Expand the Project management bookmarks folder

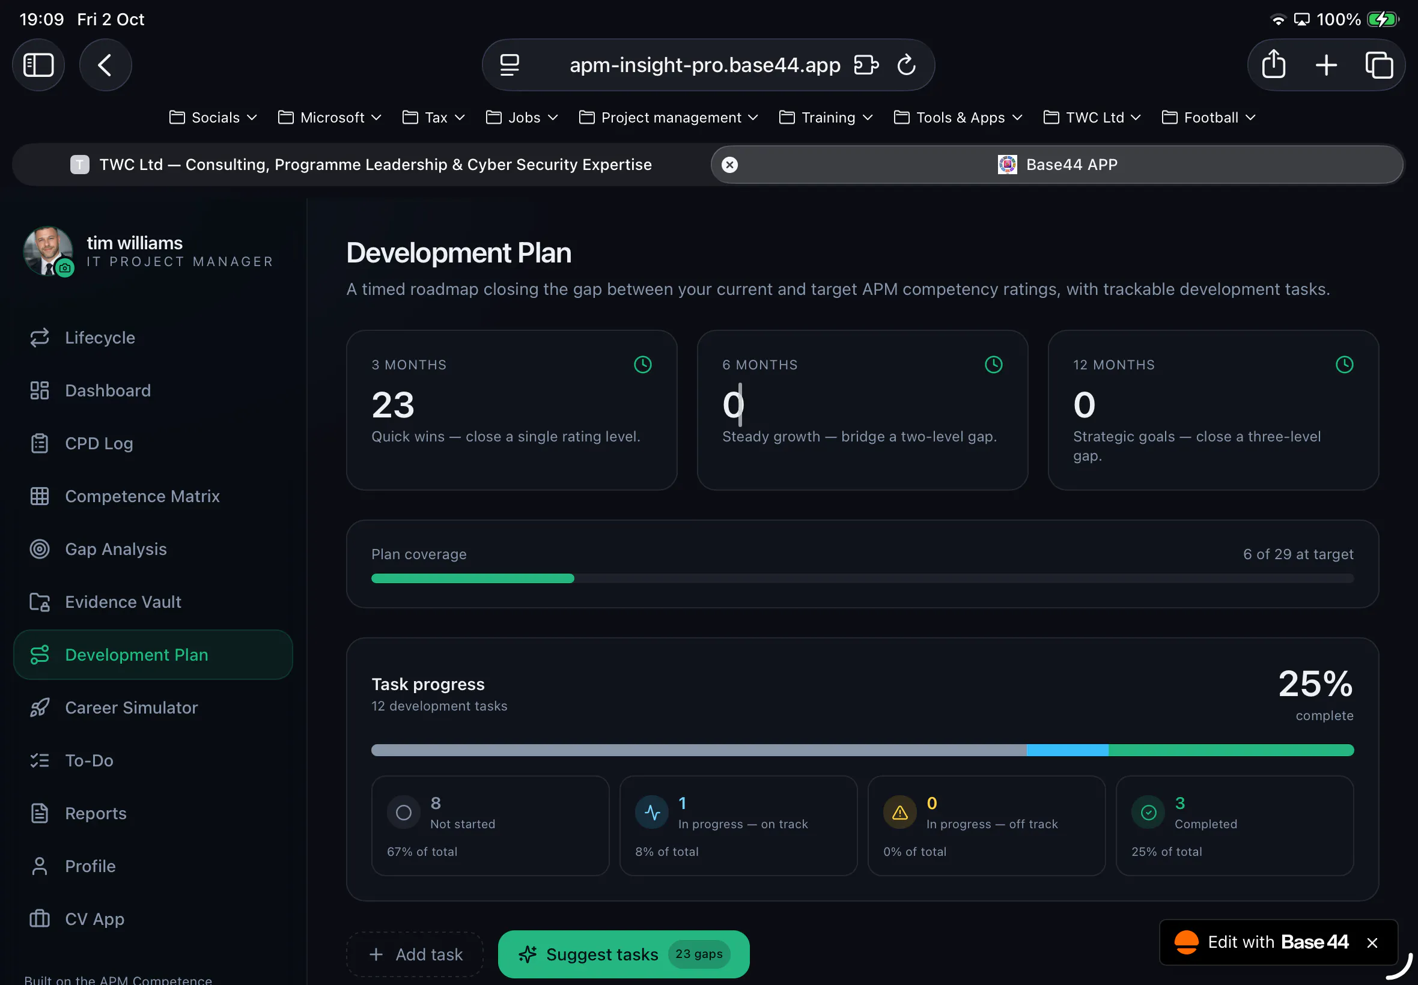[x=668, y=117]
